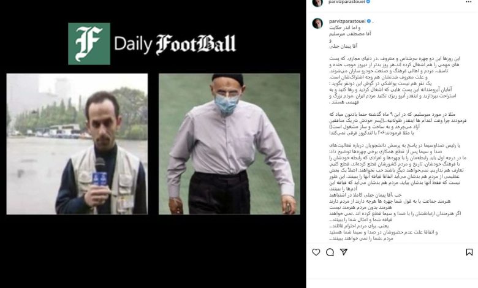Open parvizparastouei profile from the header username

(x=347, y=2)
